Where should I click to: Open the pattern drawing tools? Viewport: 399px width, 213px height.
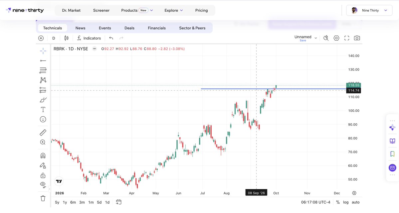click(x=43, y=80)
